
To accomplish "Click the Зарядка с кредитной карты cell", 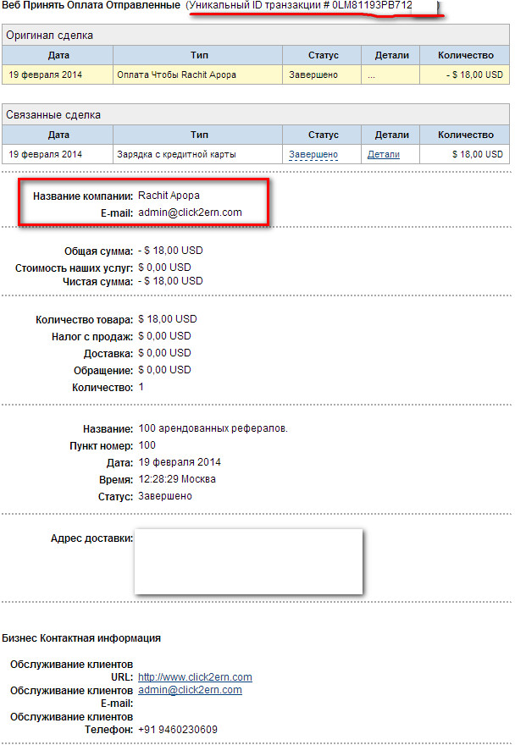I will point(176,154).
